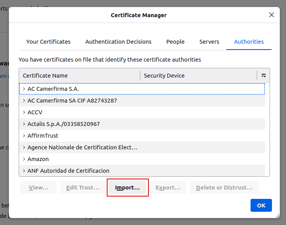Select the Authorities tab
286x225 pixels.
pyautogui.click(x=249, y=42)
